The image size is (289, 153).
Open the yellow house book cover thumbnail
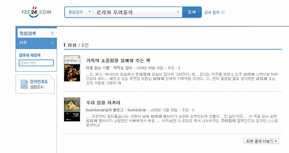pyautogui.click(x=72, y=109)
